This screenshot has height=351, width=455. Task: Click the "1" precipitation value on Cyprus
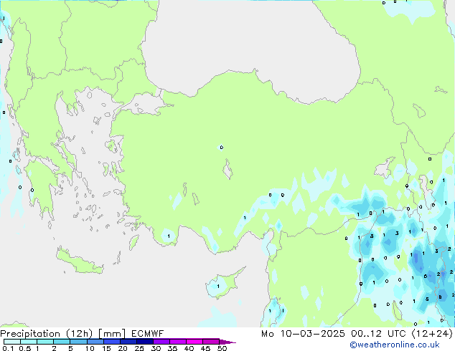tap(218, 287)
